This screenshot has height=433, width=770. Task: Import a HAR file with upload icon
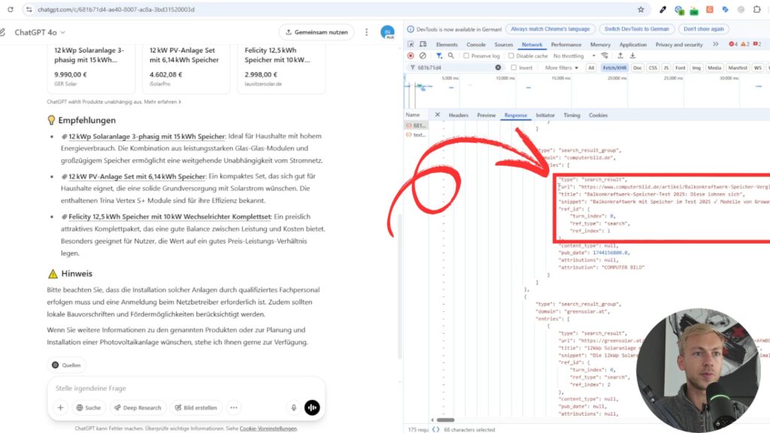click(x=620, y=56)
